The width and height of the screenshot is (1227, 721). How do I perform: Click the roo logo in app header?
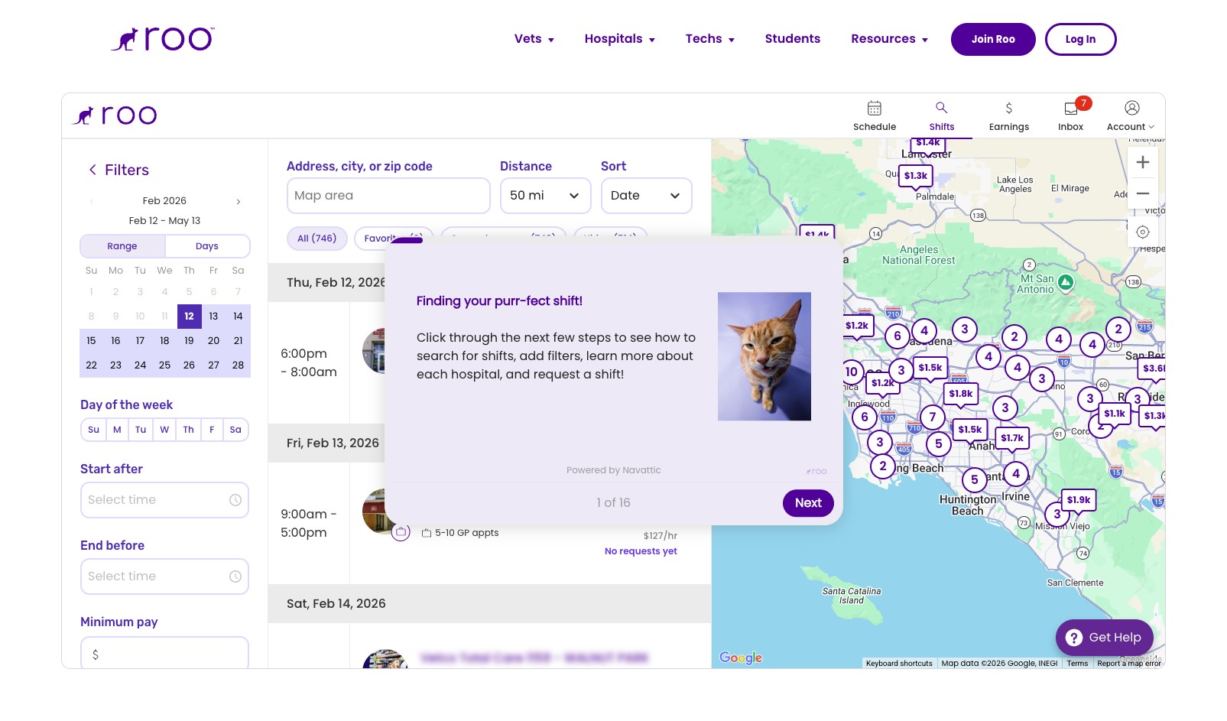click(115, 115)
